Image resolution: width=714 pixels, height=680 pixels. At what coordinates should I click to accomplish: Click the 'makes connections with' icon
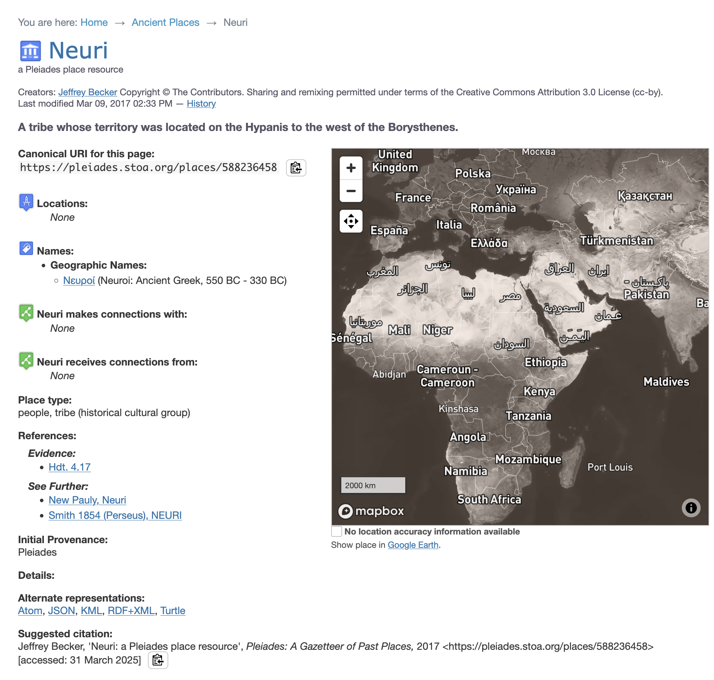[26, 313]
